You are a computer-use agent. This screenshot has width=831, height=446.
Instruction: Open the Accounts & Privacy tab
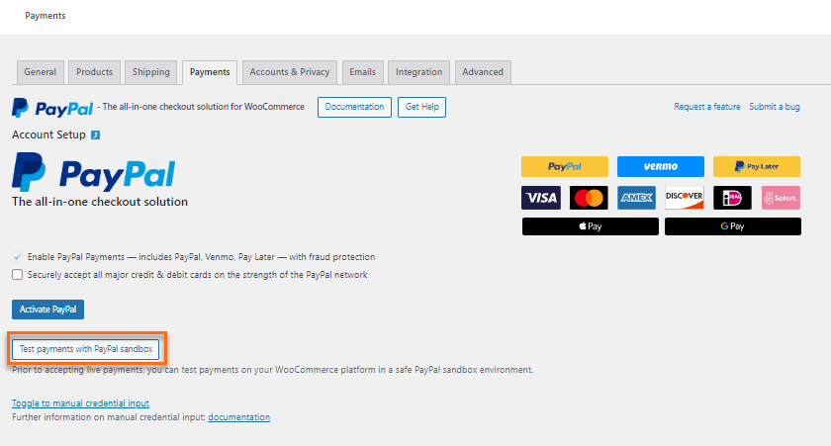(x=289, y=72)
